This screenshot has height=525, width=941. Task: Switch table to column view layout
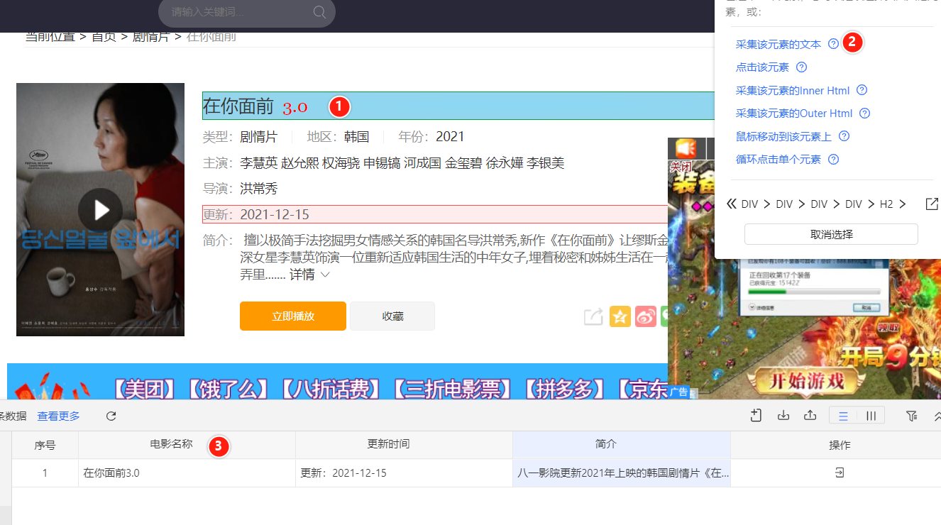point(870,415)
